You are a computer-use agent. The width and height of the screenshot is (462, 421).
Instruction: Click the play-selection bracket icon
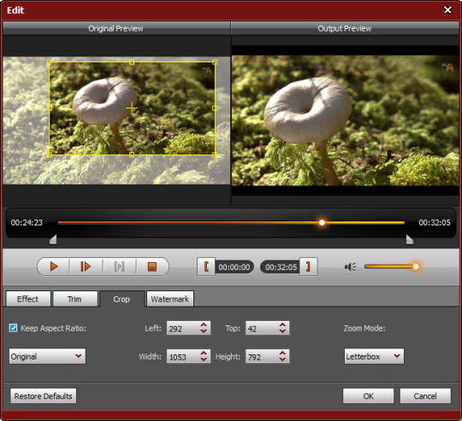[119, 266]
